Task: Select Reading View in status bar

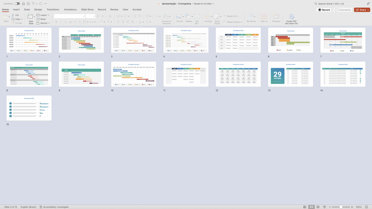Action: 318,207
